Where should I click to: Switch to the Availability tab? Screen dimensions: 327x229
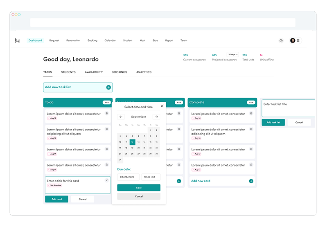94,72
